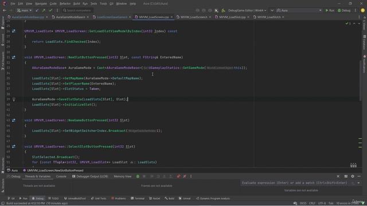Close the MVVM_LoadSlot.h tab
The width and height of the screenshot is (367, 206).
(x=283, y=17)
